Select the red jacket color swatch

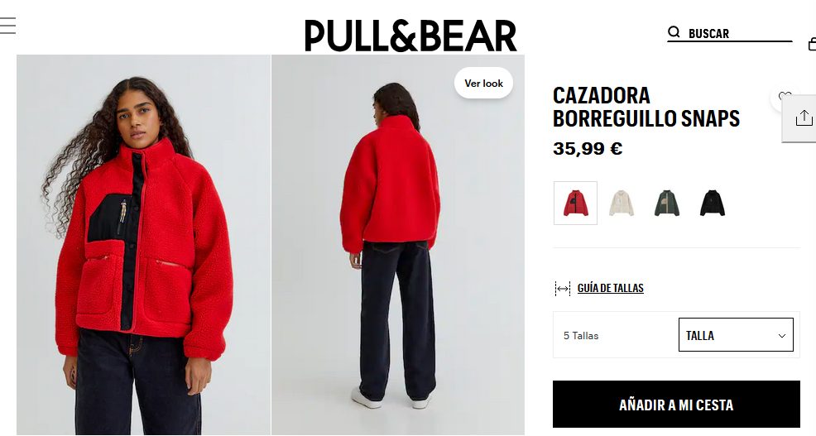point(575,203)
